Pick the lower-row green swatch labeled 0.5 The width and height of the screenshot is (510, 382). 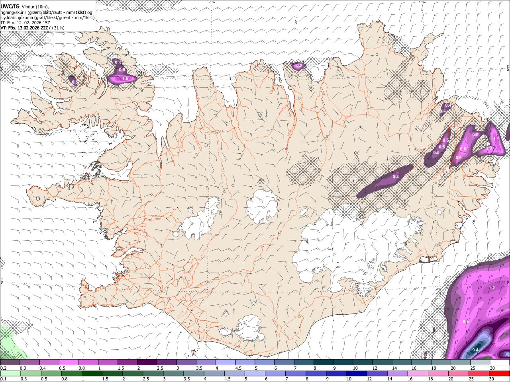click(51, 373)
